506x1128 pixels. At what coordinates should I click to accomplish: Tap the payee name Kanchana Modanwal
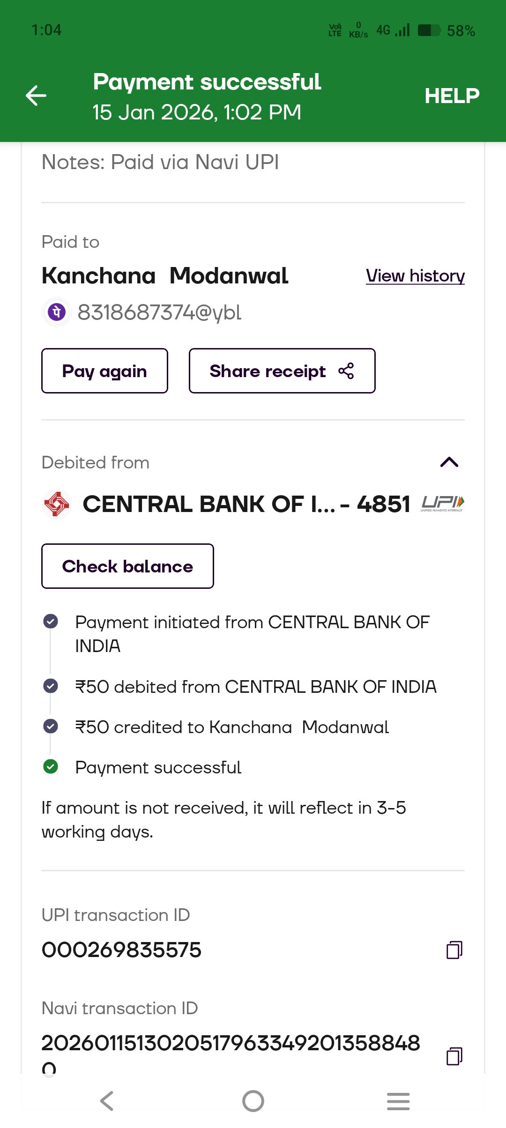point(165,275)
